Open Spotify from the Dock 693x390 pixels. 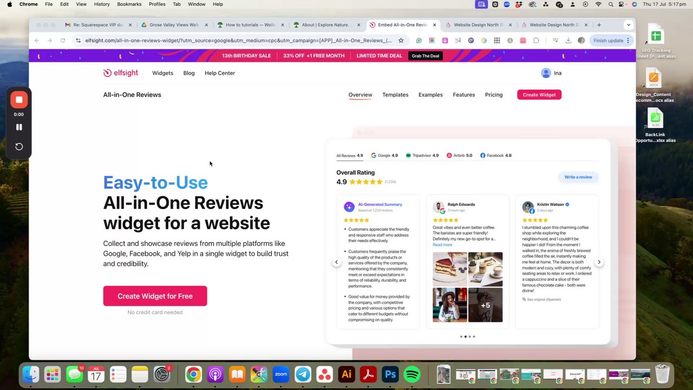pos(412,374)
